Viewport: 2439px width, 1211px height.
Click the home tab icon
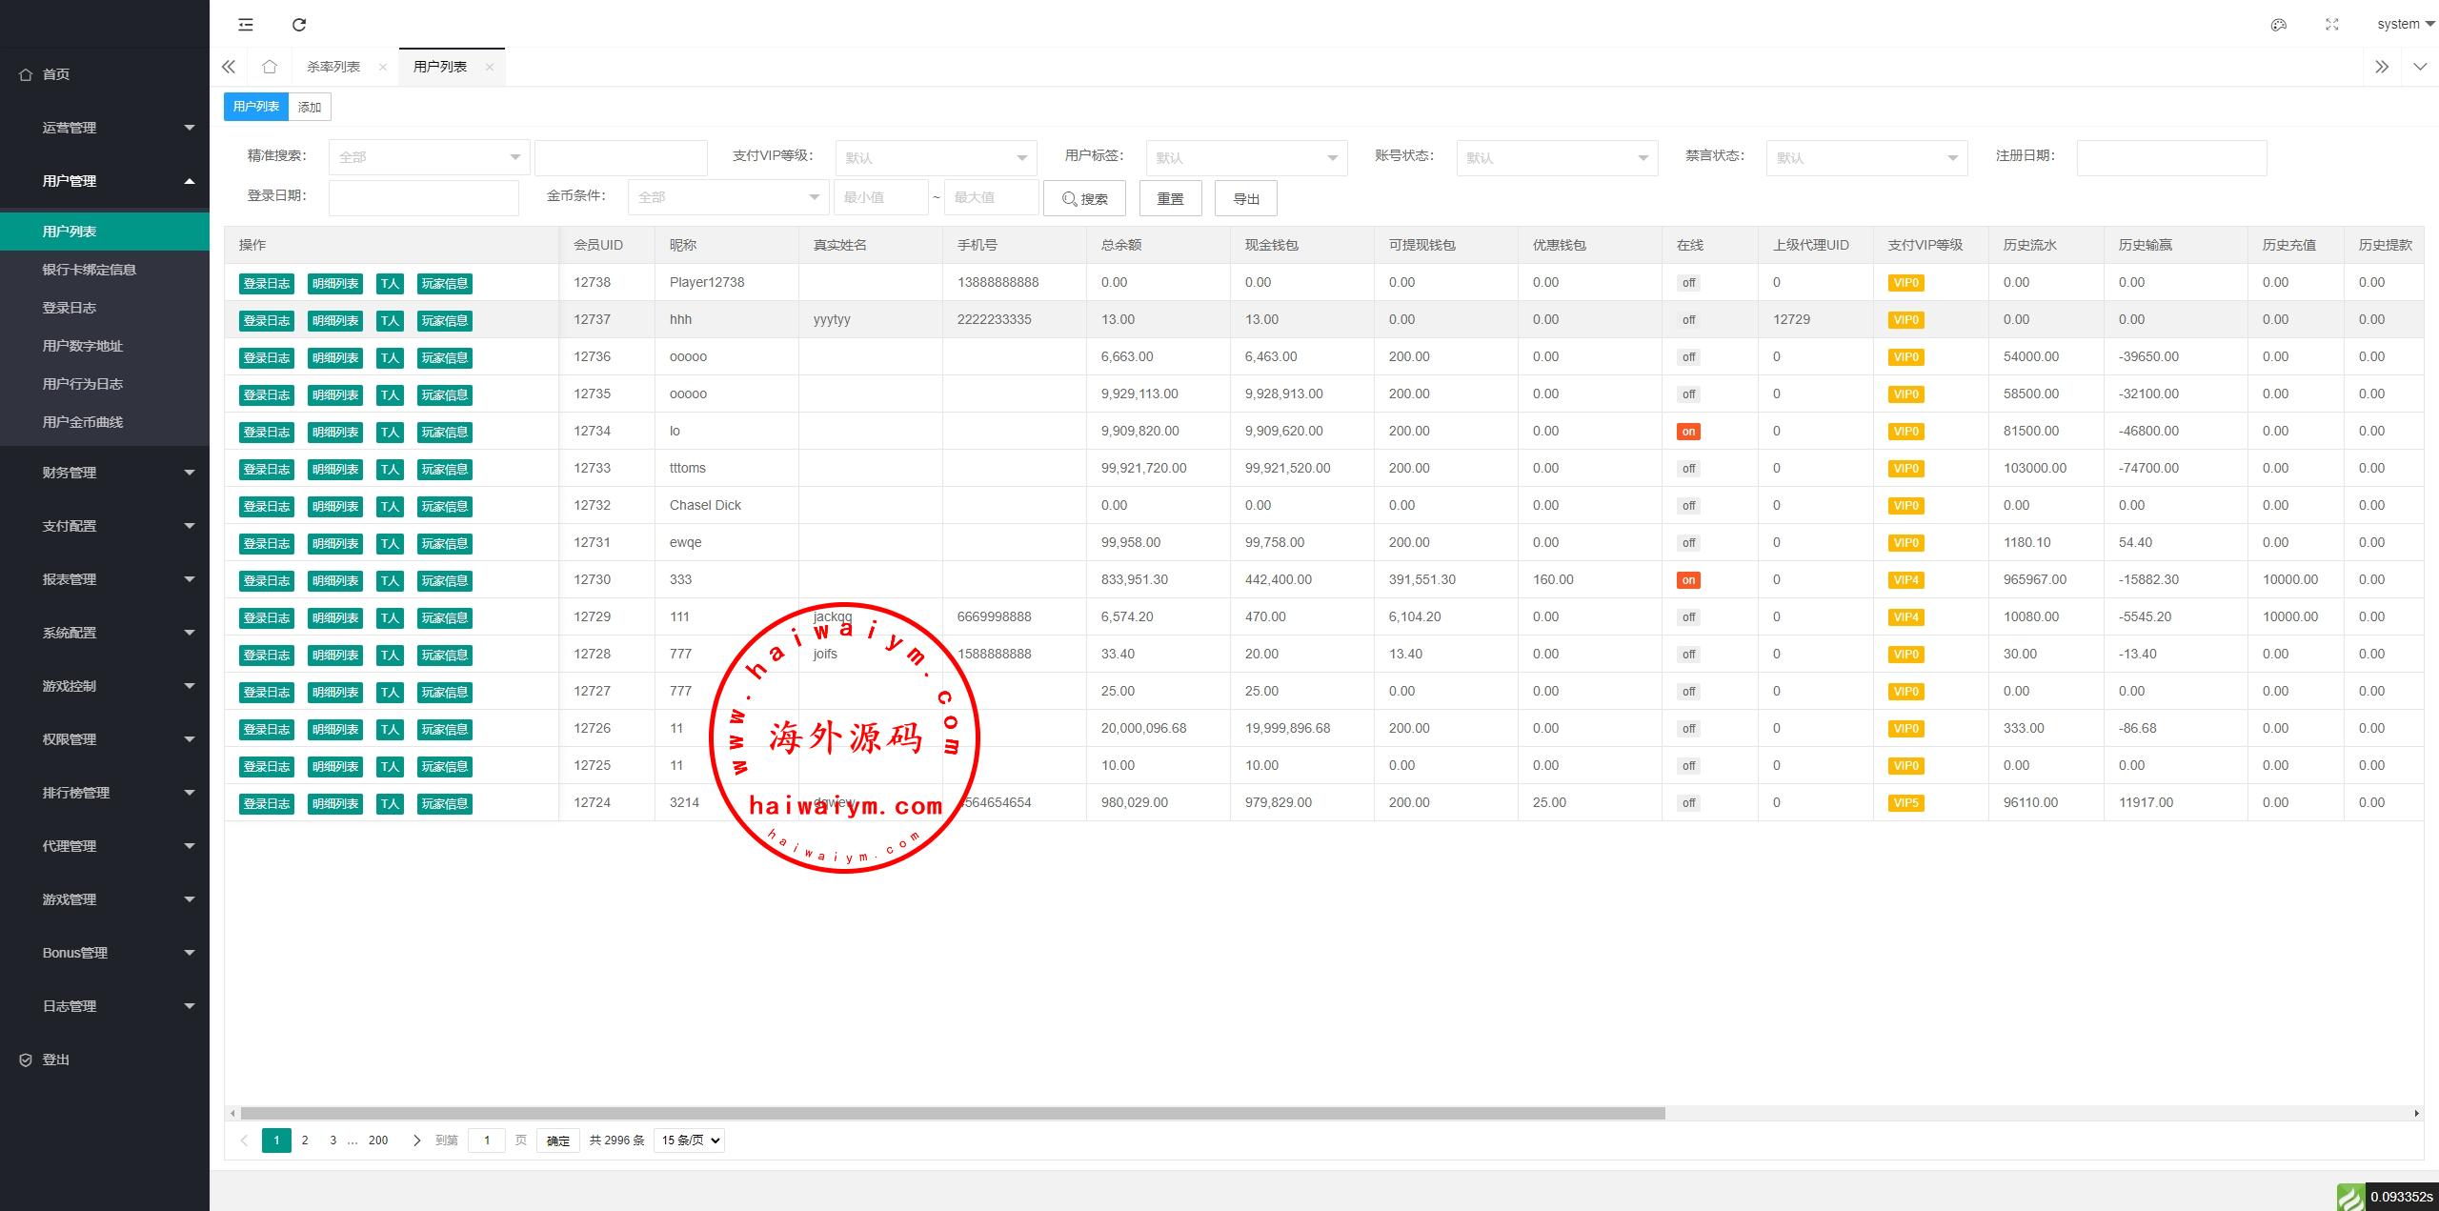pos(270,67)
